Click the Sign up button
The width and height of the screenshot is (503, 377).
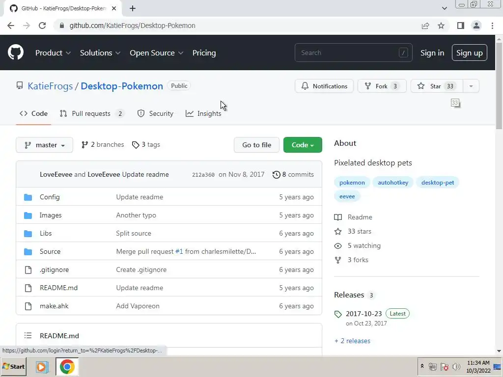469,53
